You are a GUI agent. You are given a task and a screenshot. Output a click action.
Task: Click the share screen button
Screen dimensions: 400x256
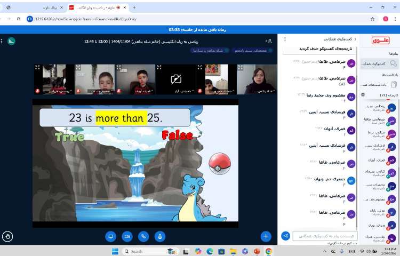(111, 236)
